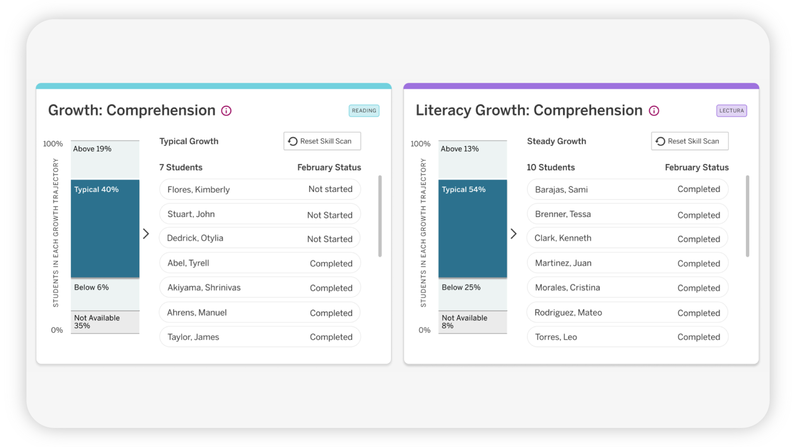
Task: Click the Steady Growth student list scrollbar
Action: tap(747, 216)
